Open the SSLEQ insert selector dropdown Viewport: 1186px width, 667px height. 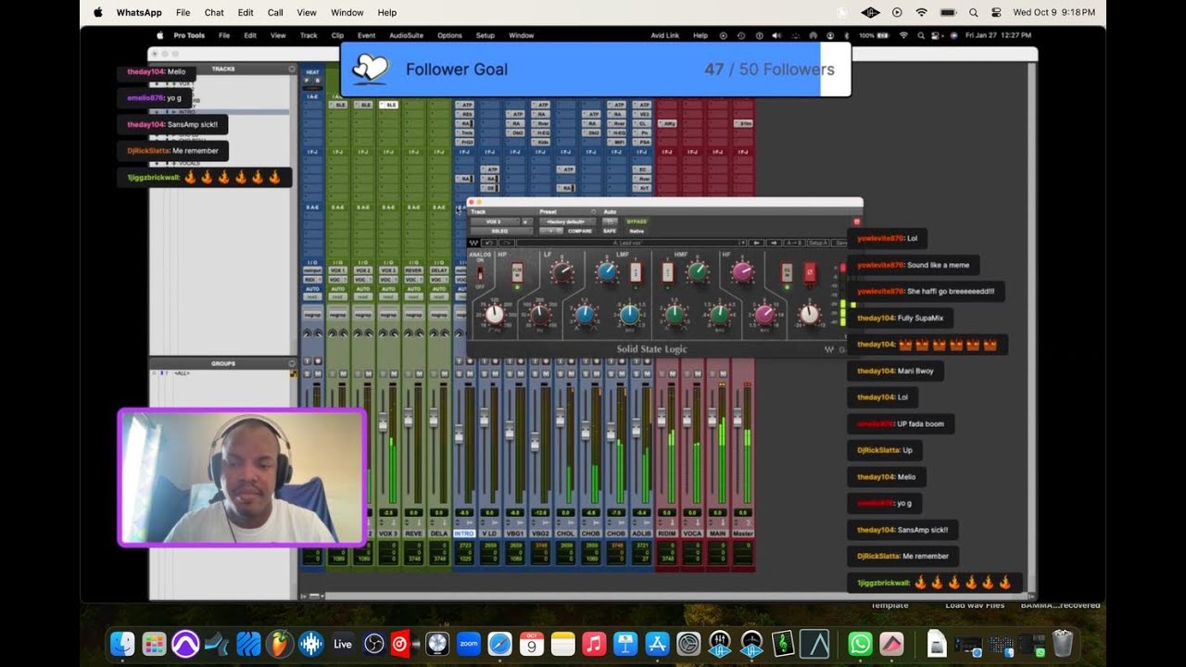pyautogui.click(x=501, y=232)
